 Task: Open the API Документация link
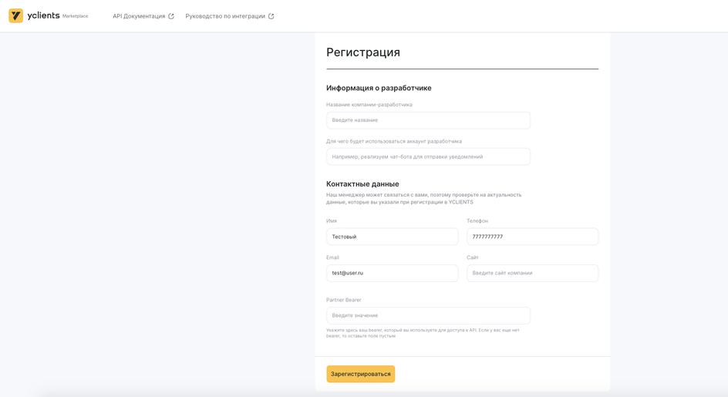pos(139,16)
